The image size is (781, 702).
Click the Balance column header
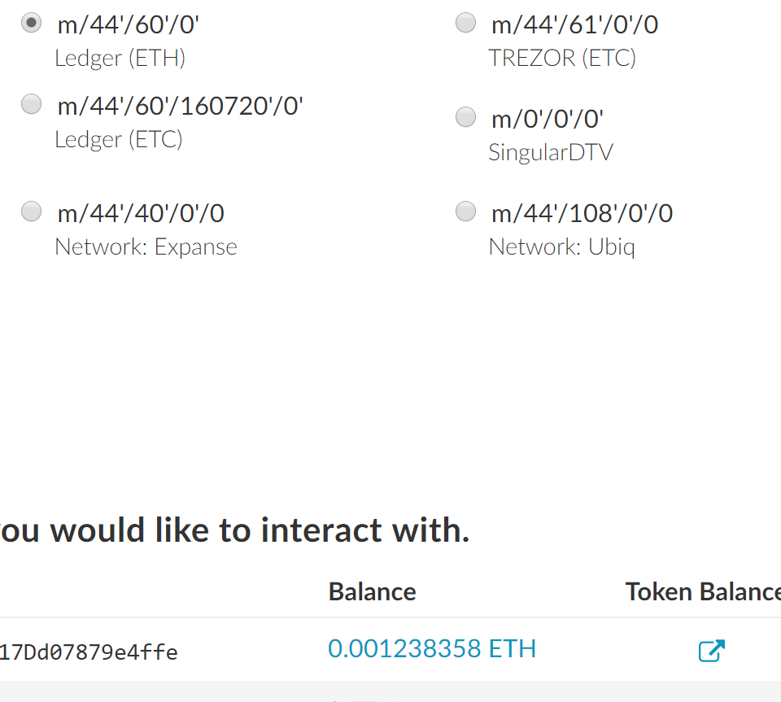(x=372, y=592)
